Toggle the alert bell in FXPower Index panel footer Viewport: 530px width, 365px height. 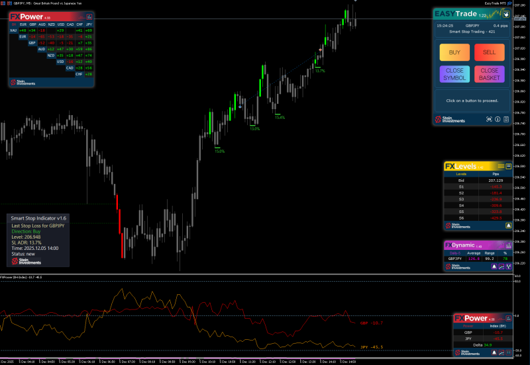point(494,352)
